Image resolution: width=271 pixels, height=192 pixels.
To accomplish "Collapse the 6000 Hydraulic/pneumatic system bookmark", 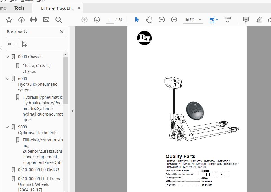I will click(x=7, y=79).
